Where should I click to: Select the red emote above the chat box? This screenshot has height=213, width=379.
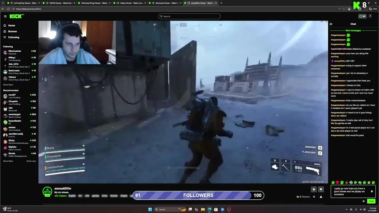pos(338,183)
